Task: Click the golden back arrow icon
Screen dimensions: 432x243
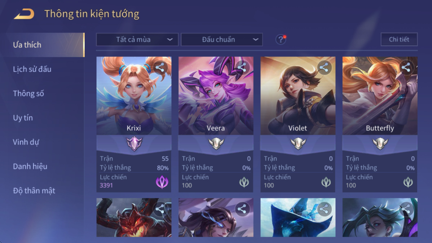Action: (x=24, y=14)
